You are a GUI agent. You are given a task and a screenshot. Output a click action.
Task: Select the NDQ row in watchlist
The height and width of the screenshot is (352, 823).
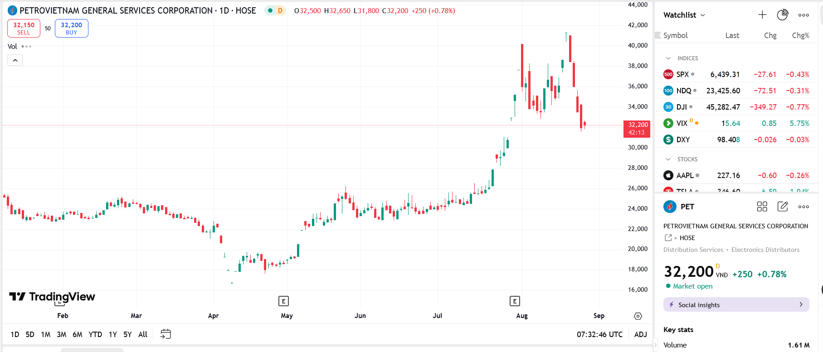click(736, 91)
